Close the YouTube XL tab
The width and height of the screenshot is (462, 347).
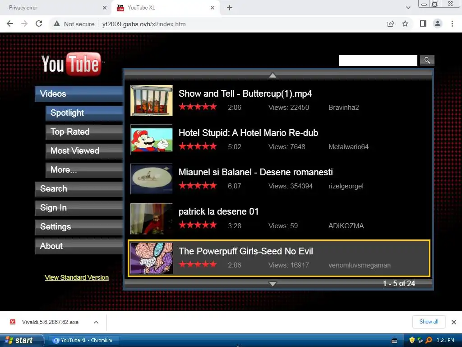(x=213, y=8)
